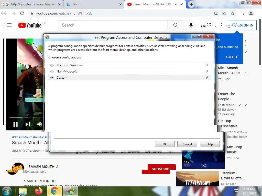
Task: Open the Titanium thumbnail video
Action: pyautogui.click(x=197, y=178)
